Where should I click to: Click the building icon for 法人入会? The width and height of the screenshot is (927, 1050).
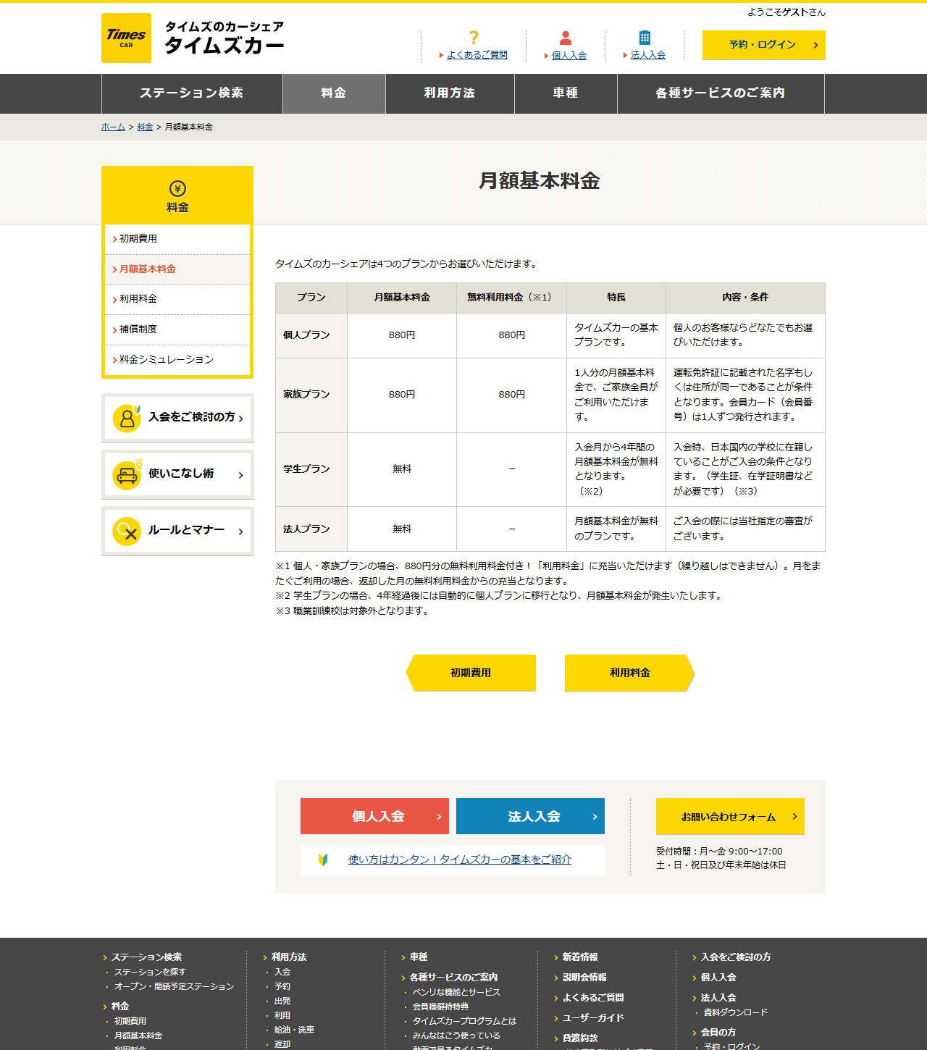click(645, 38)
